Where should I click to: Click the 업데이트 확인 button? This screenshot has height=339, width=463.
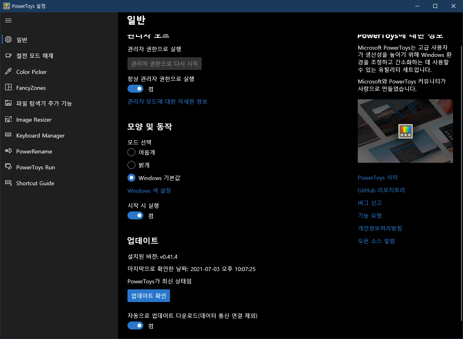[x=149, y=296]
